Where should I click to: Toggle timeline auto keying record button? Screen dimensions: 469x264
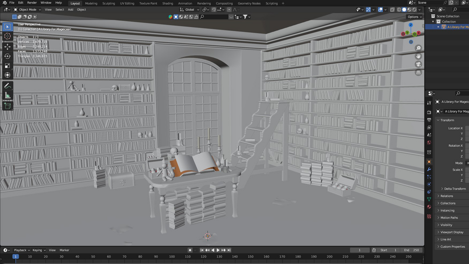click(x=190, y=250)
